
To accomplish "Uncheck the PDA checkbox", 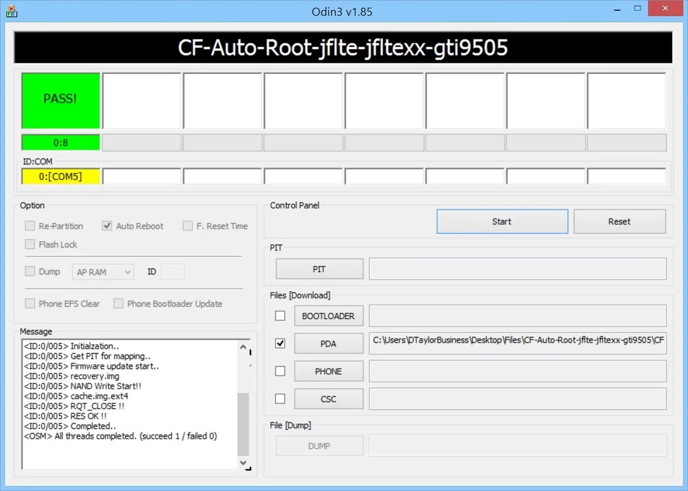I will pyautogui.click(x=280, y=344).
